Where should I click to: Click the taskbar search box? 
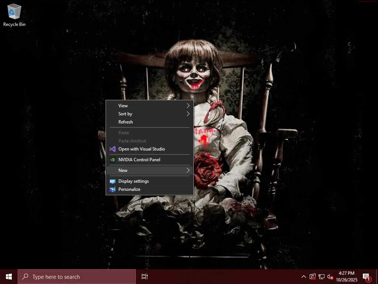[x=77, y=277]
